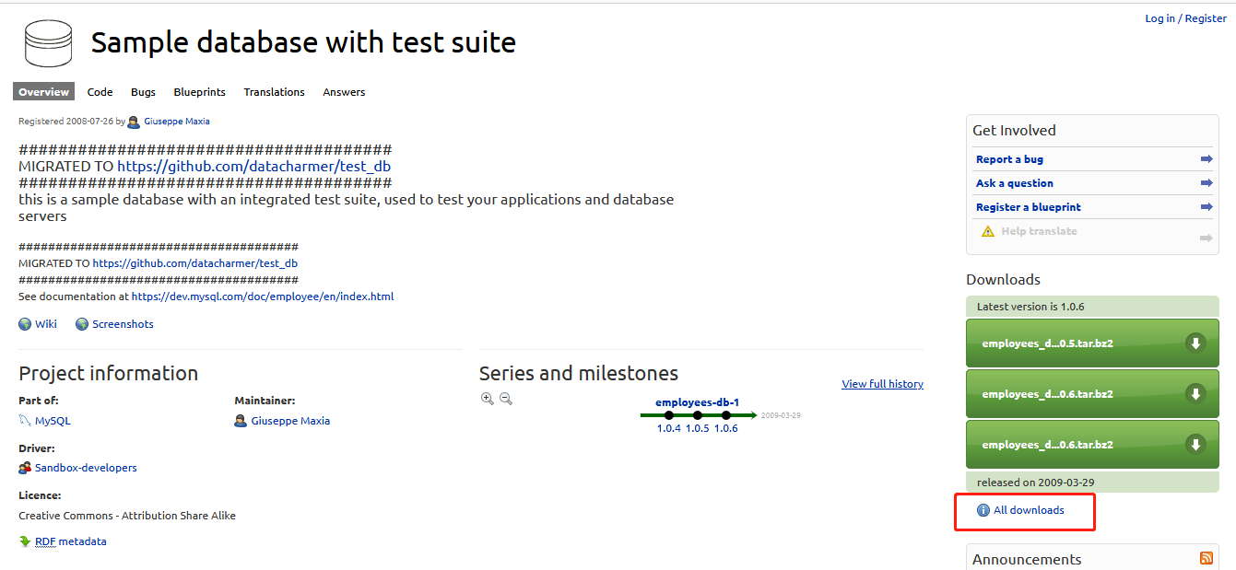Open the All downloads link
1236x570 pixels.
(x=1029, y=510)
